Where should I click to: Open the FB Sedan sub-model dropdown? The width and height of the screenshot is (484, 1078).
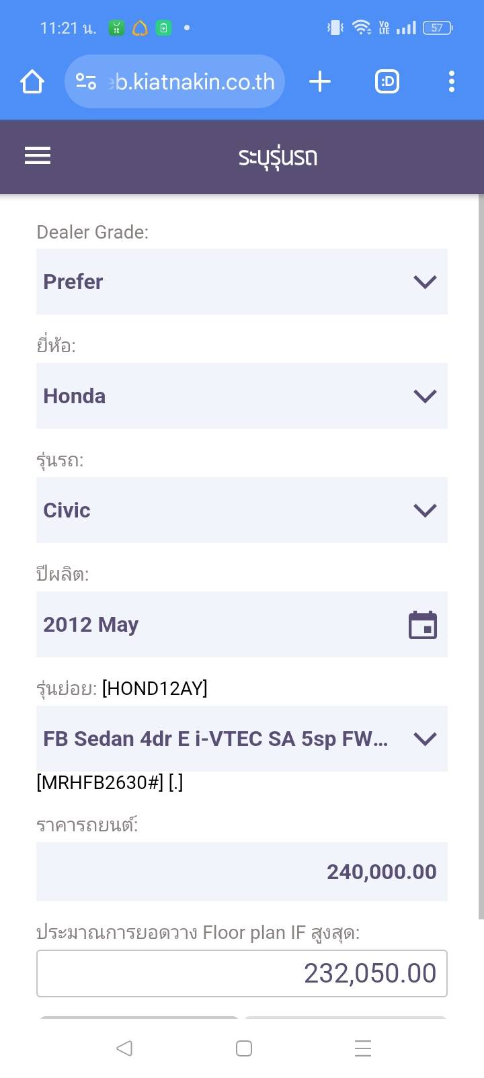pos(241,739)
